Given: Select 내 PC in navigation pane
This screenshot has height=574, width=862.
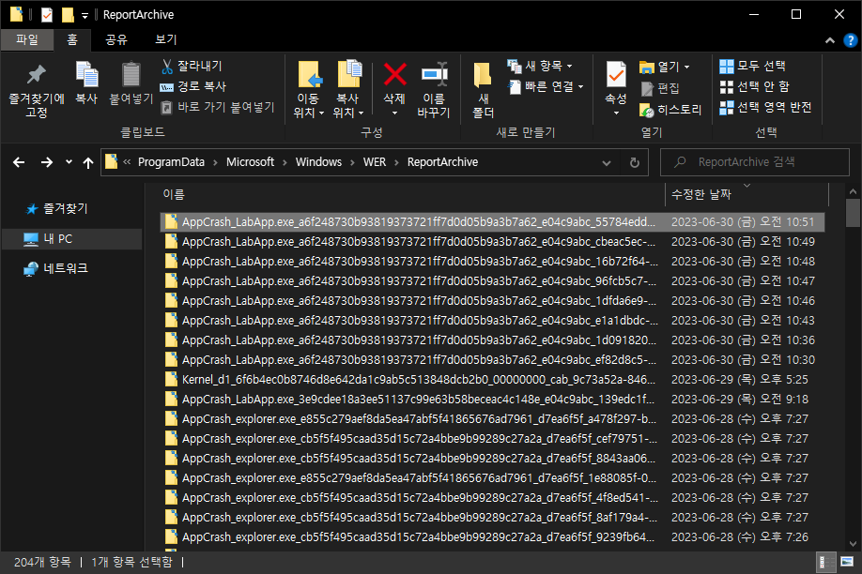Looking at the screenshot, I should (71, 239).
